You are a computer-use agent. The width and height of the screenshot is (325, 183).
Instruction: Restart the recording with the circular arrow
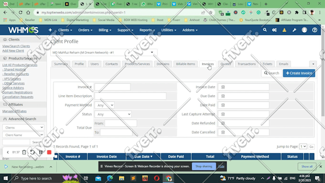(x=32, y=152)
